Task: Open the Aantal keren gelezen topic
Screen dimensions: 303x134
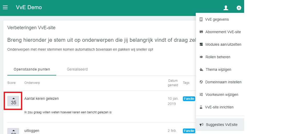Action: coord(41,98)
